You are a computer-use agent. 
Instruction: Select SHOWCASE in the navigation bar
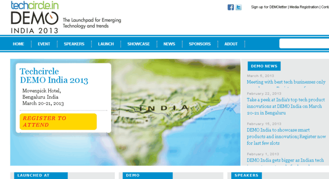click(x=138, y=44)
